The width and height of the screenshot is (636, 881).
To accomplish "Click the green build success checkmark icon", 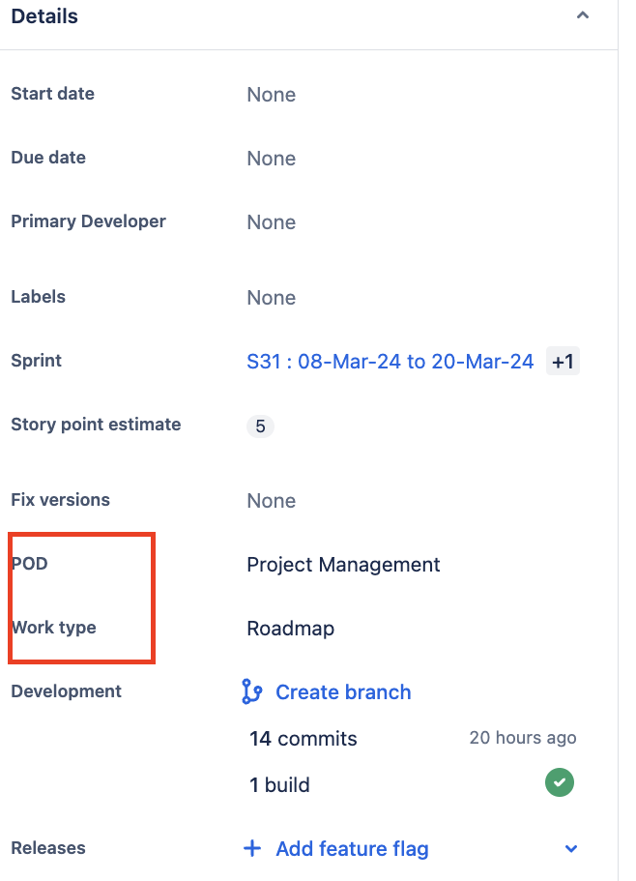I will 559,782.
